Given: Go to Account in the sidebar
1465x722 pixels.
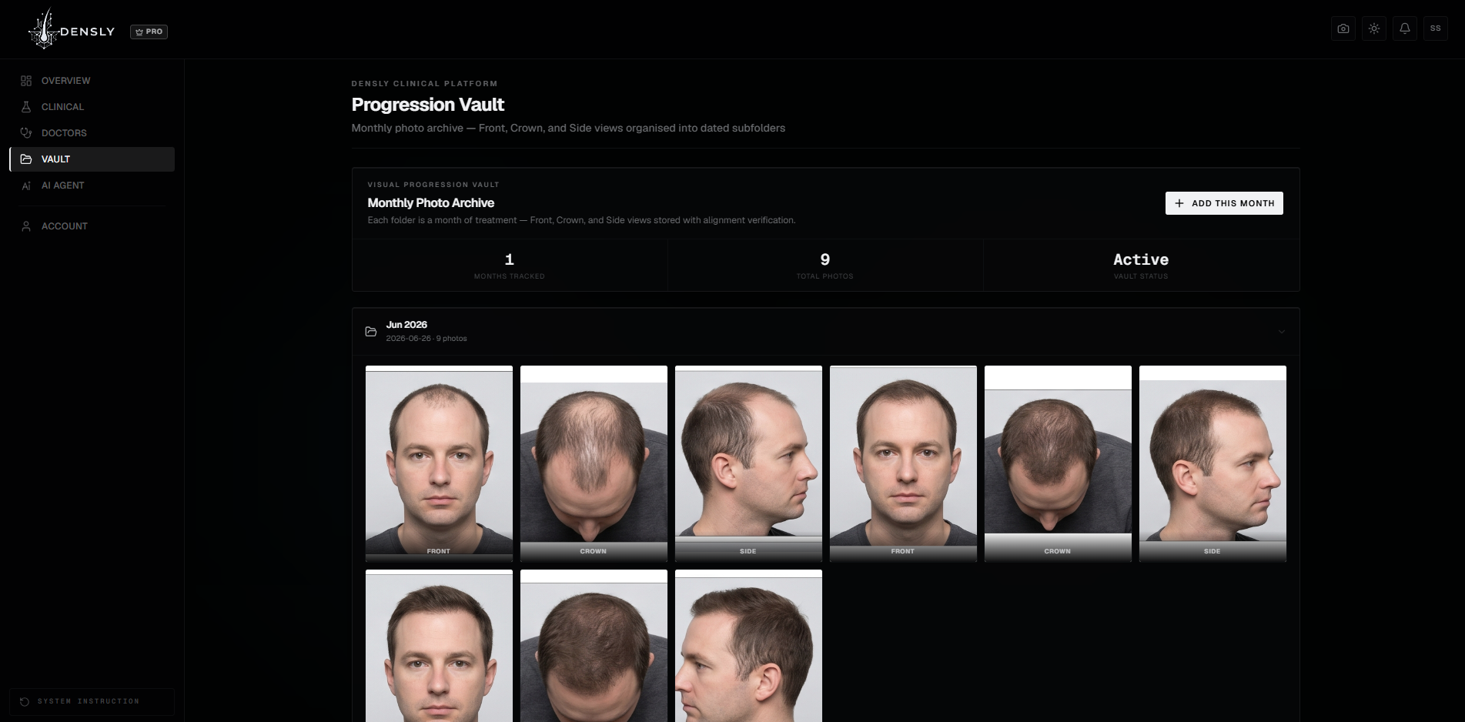Looking at the screenshot, I should (92, 226).
